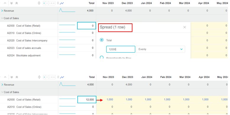Click the expand all double-chevron icon in bottom grid
The image size is (230, 115).
click(x=12, y=77)
